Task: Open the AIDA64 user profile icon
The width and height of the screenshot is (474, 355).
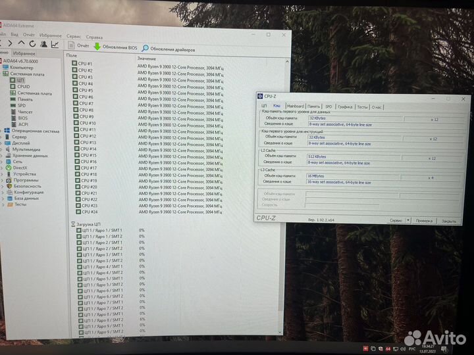Action: [x=43, y=45]
